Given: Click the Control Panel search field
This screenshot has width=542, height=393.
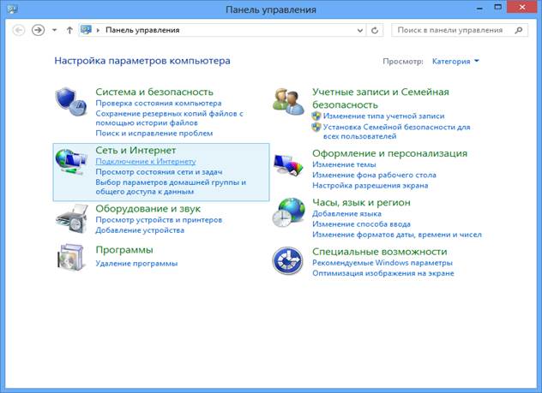Looking at the screenshot, I should click(455, 29).
